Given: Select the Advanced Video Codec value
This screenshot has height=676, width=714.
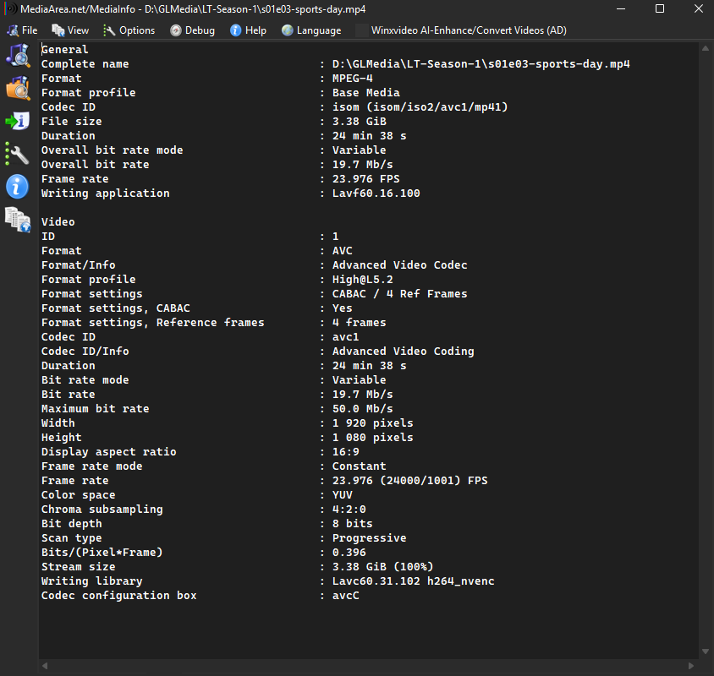Looking at the screenshot, I should [x=400, y=265].
